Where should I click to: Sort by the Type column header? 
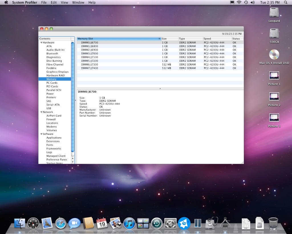tap(191, 39)
